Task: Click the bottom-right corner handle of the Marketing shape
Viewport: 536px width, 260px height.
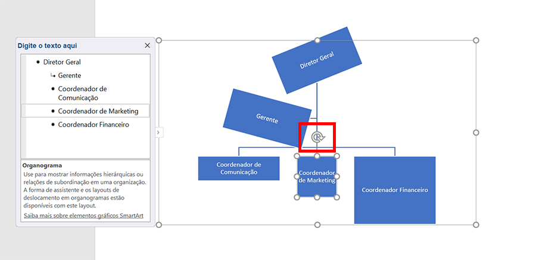Action: 336,197
